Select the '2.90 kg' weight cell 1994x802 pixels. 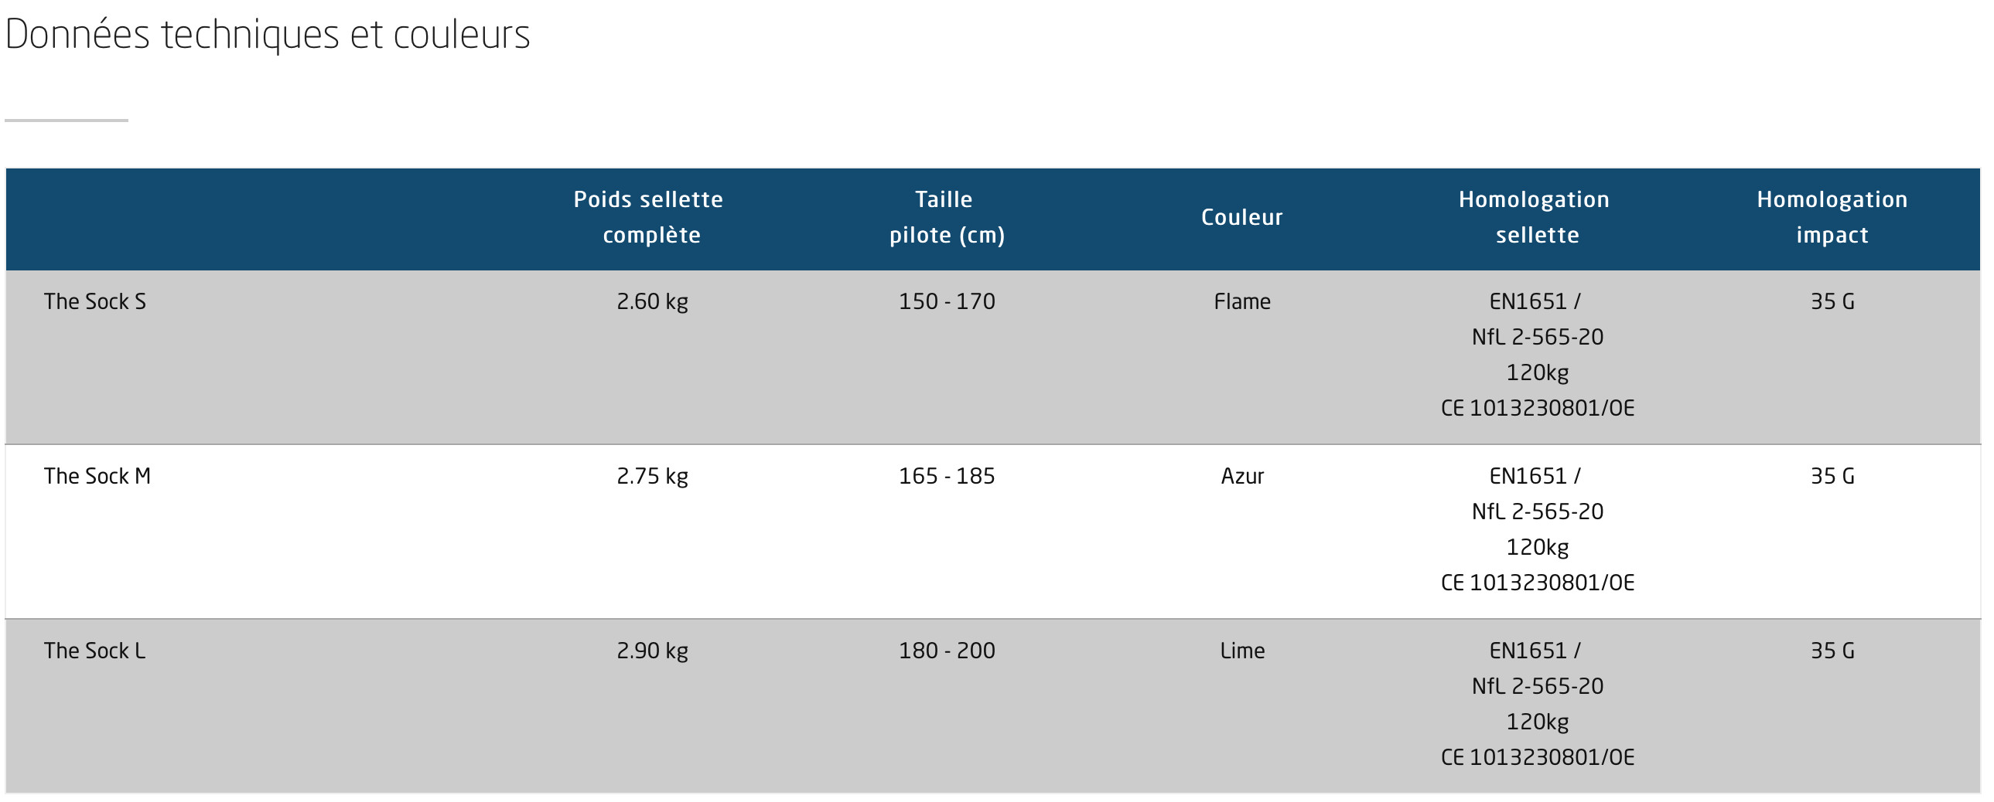pyautogui.click(x=652, y=651)
